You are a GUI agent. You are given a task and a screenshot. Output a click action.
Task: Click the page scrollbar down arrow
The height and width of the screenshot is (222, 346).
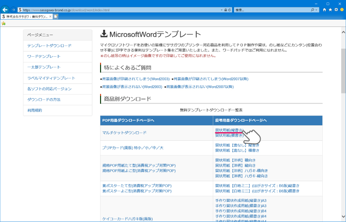coord(344,216)
